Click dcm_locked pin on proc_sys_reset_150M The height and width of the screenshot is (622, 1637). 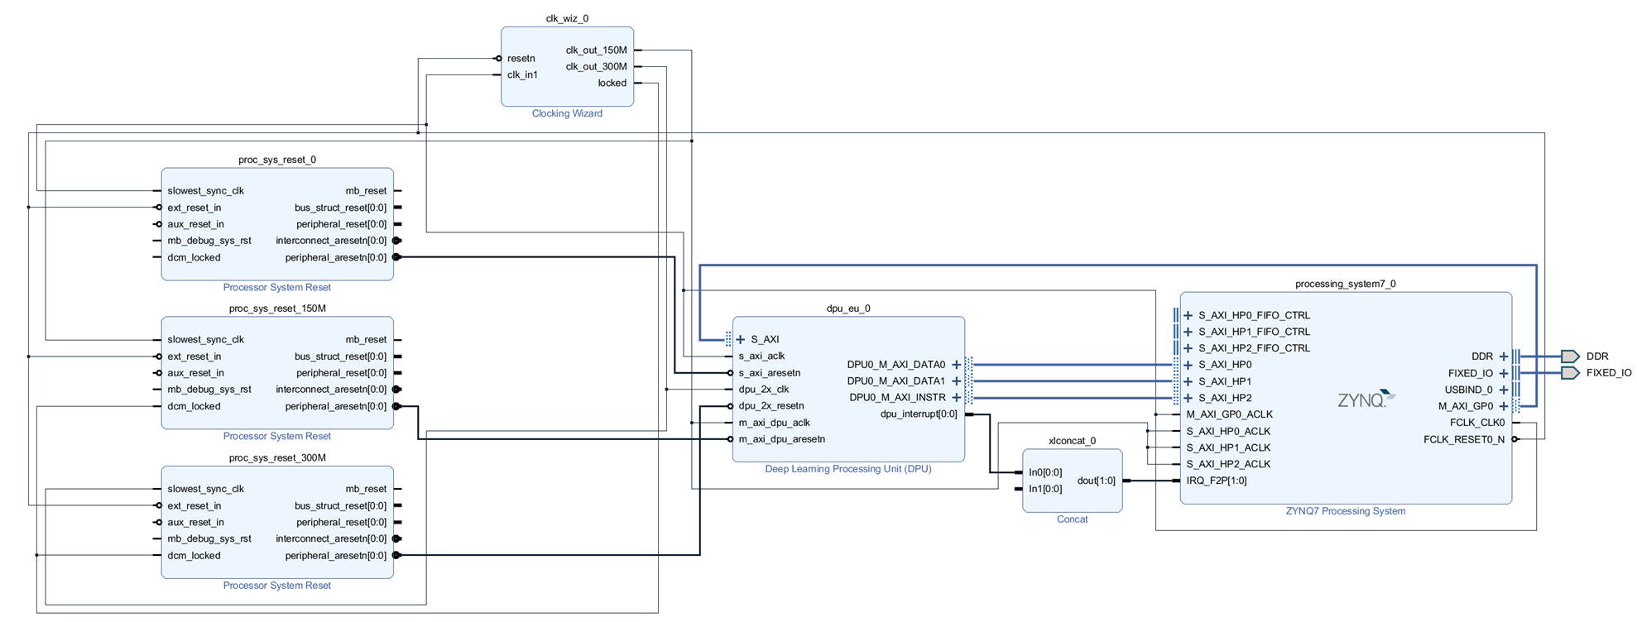[x=194, y=406]
